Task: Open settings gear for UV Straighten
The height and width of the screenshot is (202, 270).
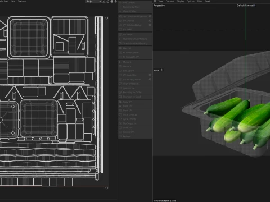Action: coord(150,75)
